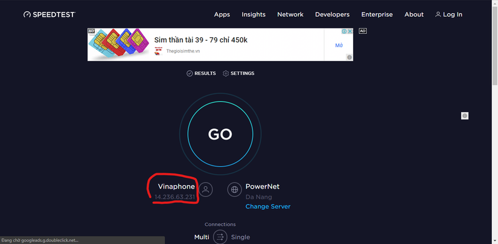
Task: Toggle the Multi/Single connections switch
Action: (220, 237)
